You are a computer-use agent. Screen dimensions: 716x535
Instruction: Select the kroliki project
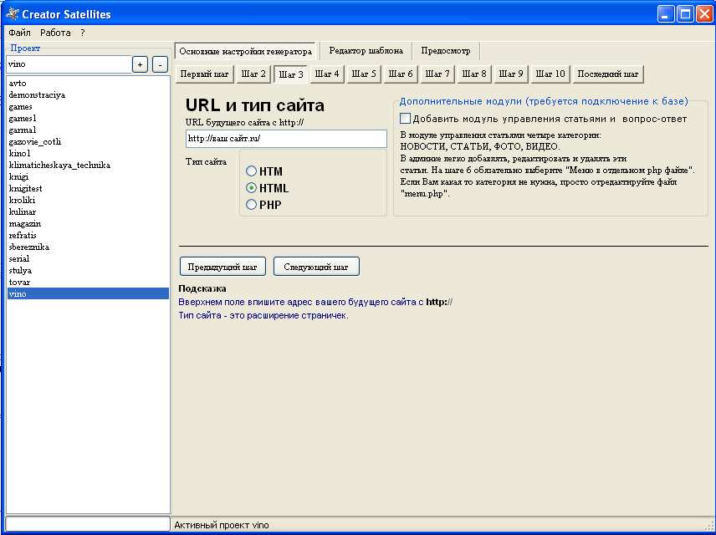(x=88, y=201)
